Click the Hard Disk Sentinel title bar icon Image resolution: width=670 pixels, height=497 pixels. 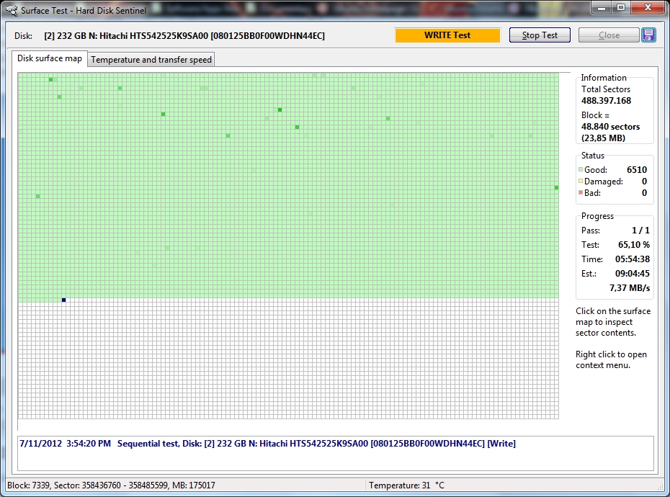click(x=11, y=10)
